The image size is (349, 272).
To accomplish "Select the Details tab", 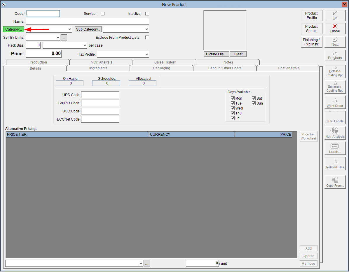I will (35, 68).
